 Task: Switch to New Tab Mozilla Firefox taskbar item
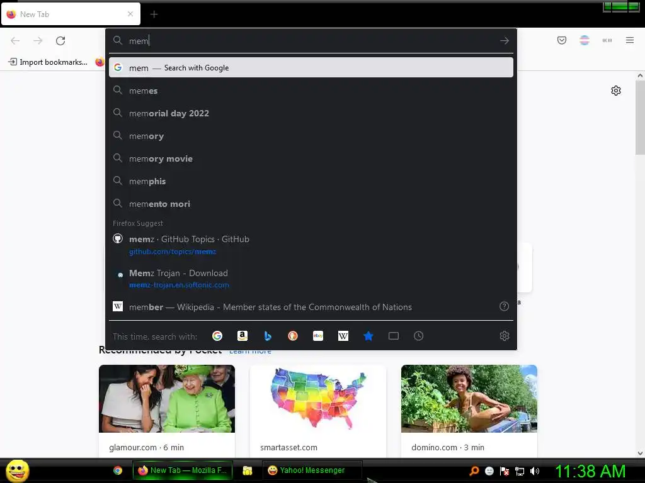183,470
